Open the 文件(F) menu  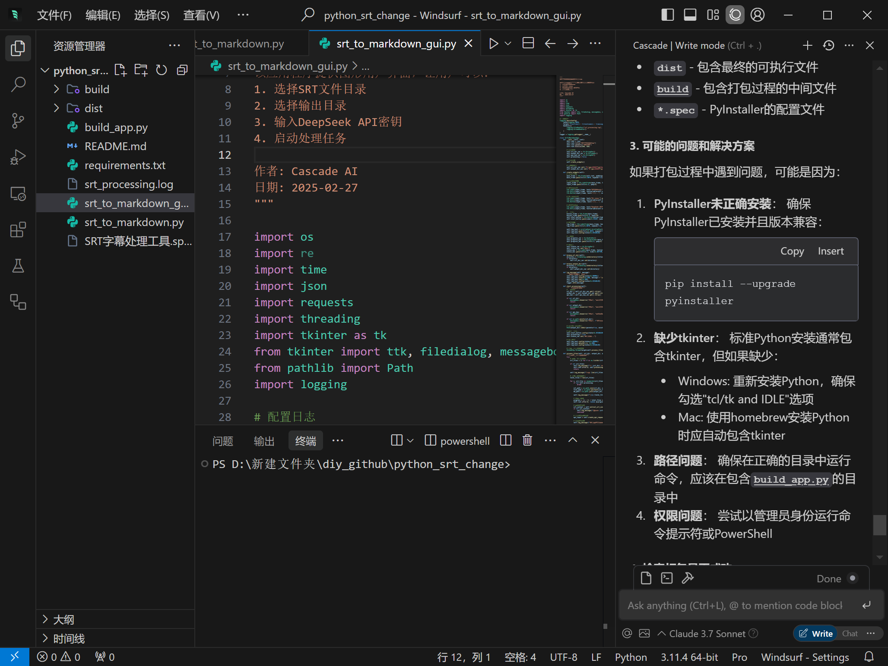54,16
